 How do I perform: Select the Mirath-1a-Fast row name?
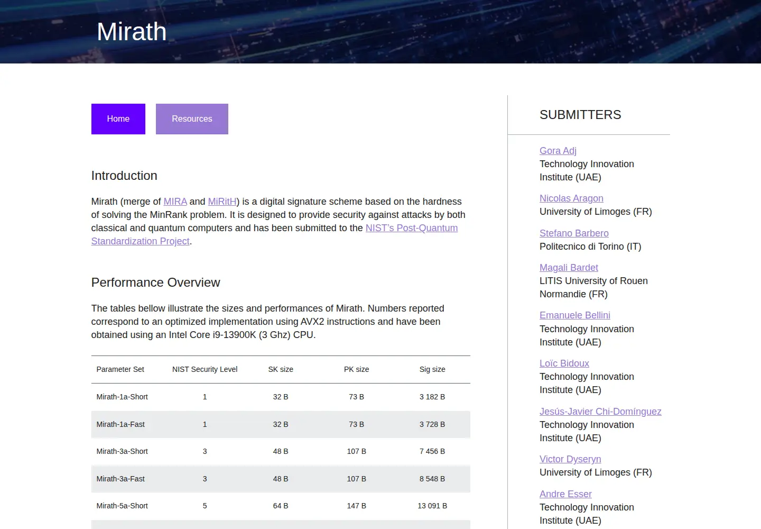120,424
